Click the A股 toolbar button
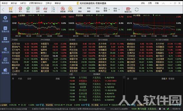Viewport: 183px width, 111px height. pos(80,8)
